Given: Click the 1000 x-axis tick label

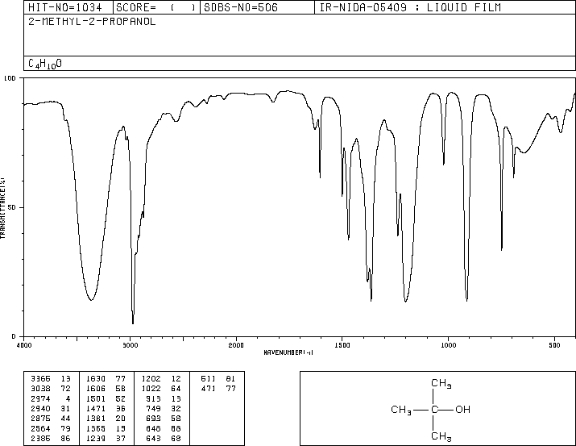Looking at the screenshot, I should pyautogui.click(x=448, y=345).
